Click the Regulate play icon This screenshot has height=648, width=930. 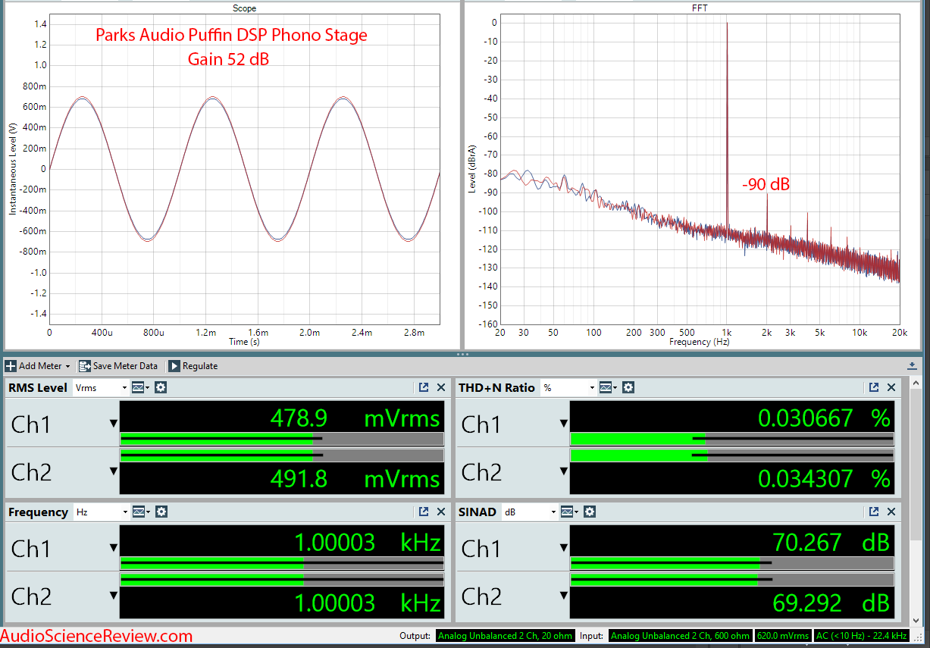pos(174,366)
